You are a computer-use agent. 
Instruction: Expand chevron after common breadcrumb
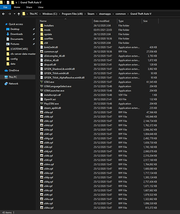(128, 14)
